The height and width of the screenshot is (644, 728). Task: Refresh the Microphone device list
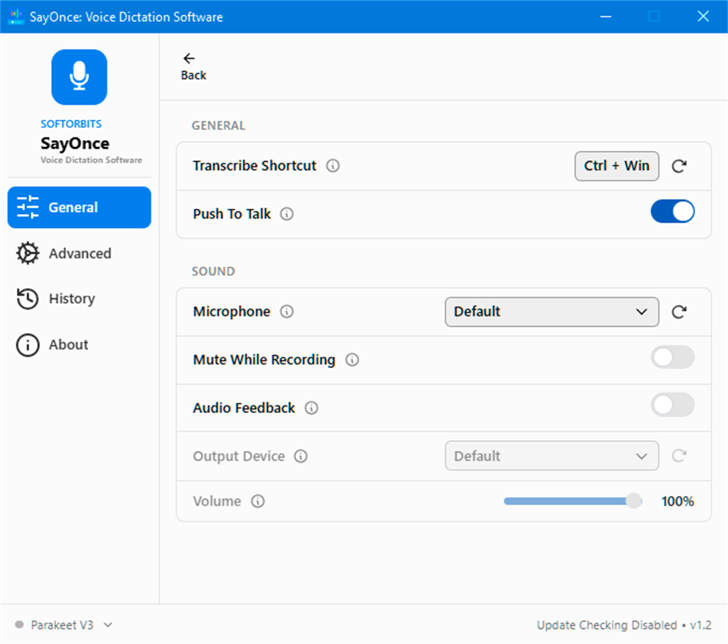pos(679,312)
